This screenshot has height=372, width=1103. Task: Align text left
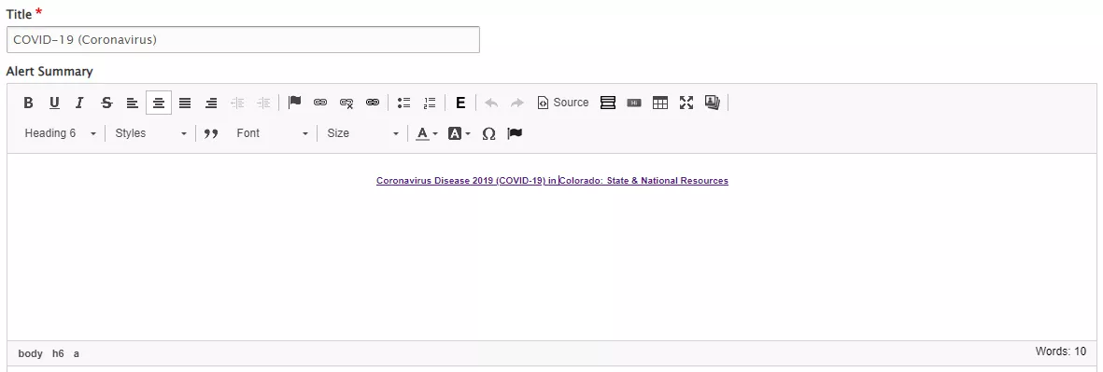point(133,103)
